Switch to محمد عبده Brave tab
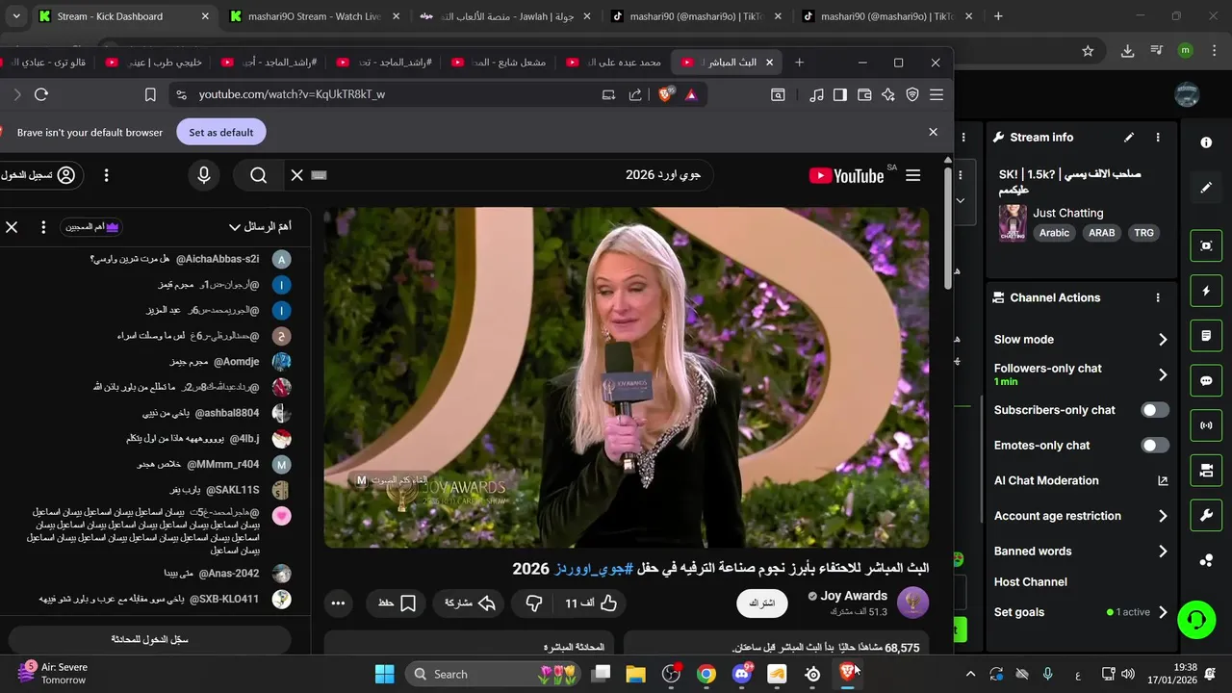The height and width of the screenshot is (693, 1232). click(616, 63)
